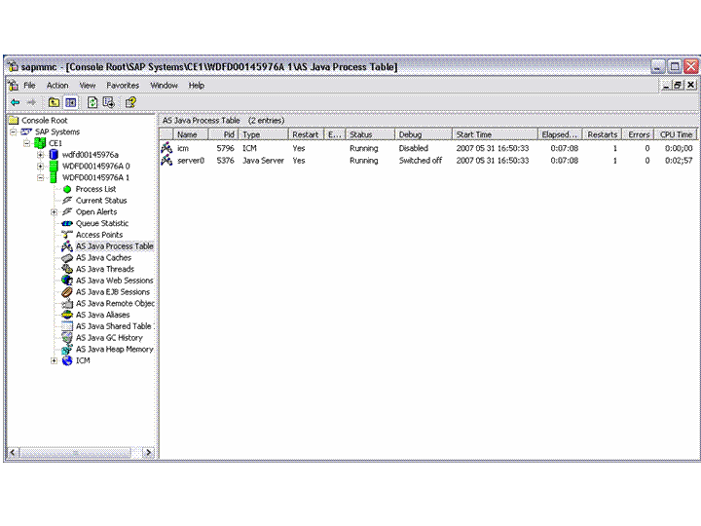Sort by the Debug column header
Viewport: 701px width, 526px height.
(x=423, y=134)
